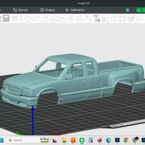Image resolution: width=145 pixels, height=145 pixels.
Task: Click the outlined cube toolbar icon
Action: pos(114,18)
